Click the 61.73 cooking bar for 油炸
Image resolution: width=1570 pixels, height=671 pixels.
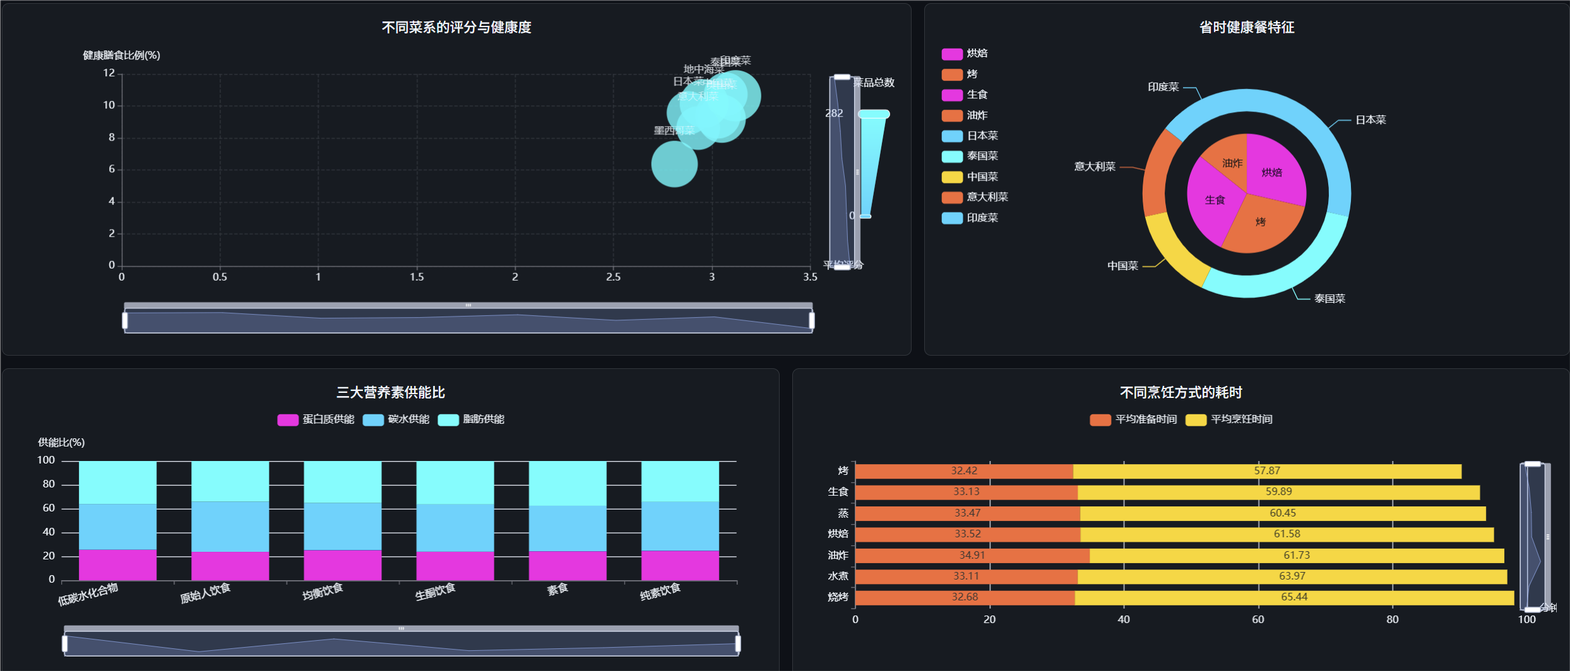[x=1297, y=556]
